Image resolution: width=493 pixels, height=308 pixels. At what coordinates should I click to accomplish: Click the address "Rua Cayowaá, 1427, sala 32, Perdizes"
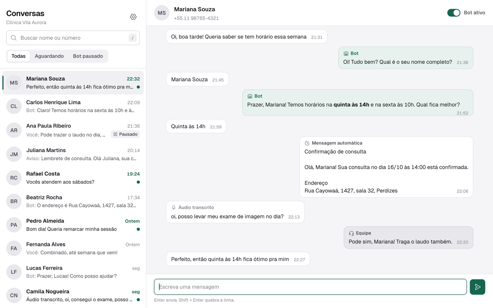pos(351,191)
